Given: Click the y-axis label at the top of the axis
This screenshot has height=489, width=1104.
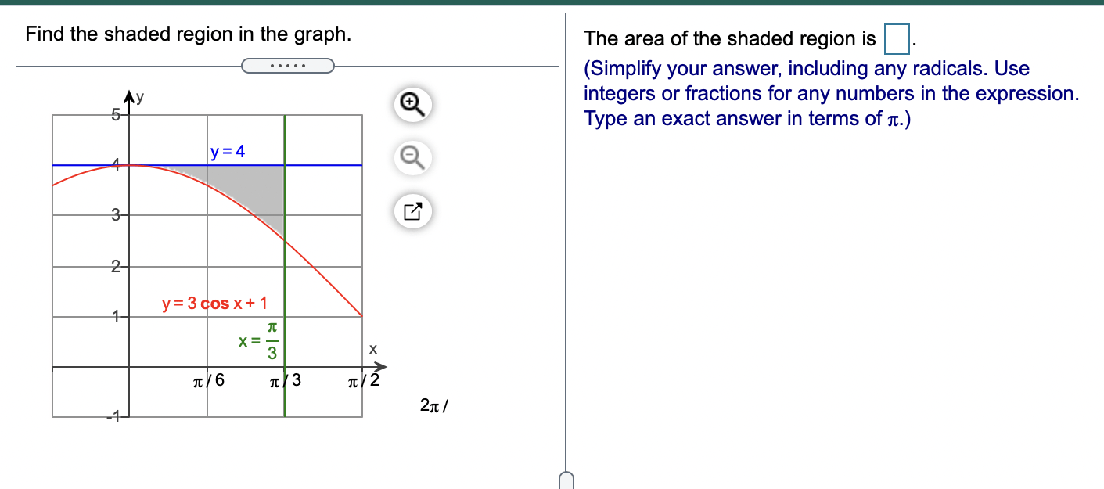Looking at the screenshot, I should (140, 98).
